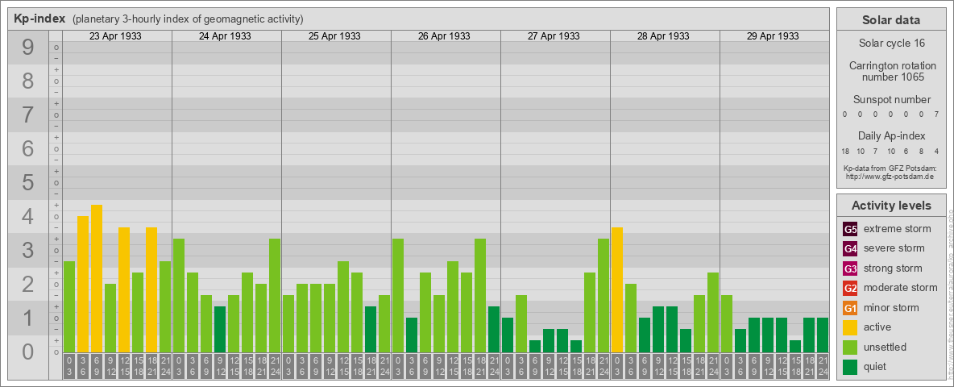Select the 25 Apr 1933 date header

tap(334, 36)
